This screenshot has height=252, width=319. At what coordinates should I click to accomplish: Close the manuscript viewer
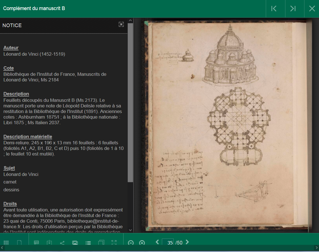pyautogui.click(x=312, y=9)
